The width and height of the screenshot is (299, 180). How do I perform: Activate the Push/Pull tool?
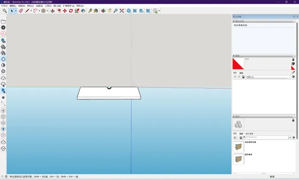(x=53, y=11)
